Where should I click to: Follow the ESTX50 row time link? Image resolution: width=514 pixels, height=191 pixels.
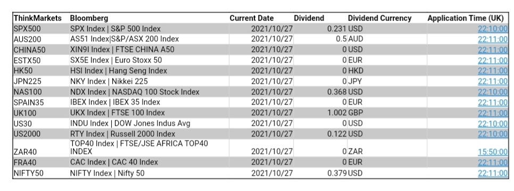492,60
